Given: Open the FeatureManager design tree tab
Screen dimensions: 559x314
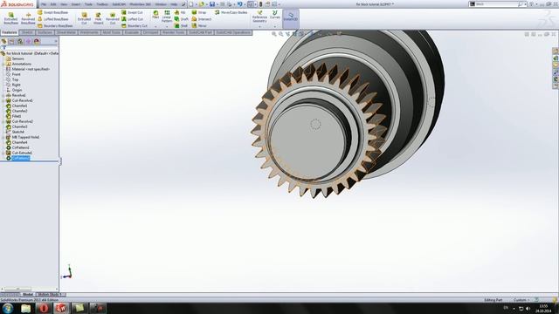Looking at the screenshot, I should click(x=3, y=41).
